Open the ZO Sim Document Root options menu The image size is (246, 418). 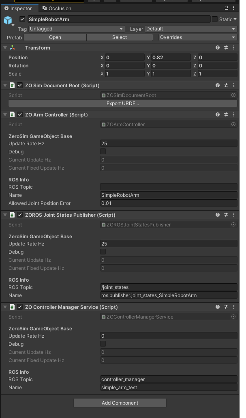(x=234, y=86)
